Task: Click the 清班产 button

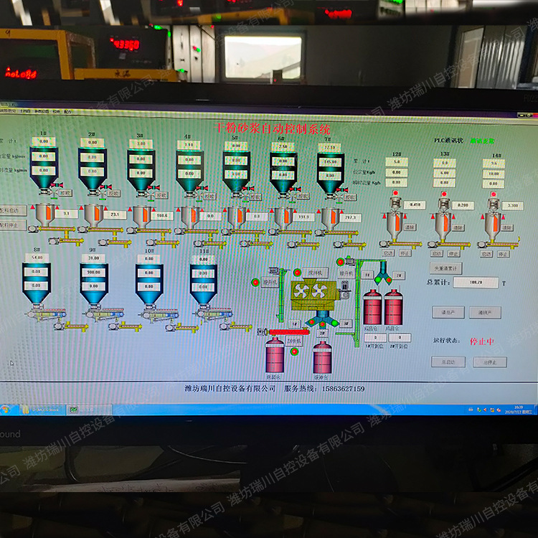Action: pos(485,313)
